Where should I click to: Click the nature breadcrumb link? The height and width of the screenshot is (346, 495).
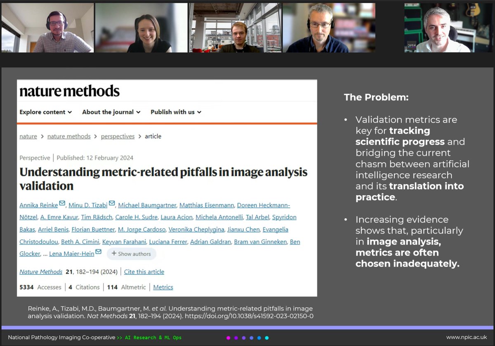coord(28,136)
